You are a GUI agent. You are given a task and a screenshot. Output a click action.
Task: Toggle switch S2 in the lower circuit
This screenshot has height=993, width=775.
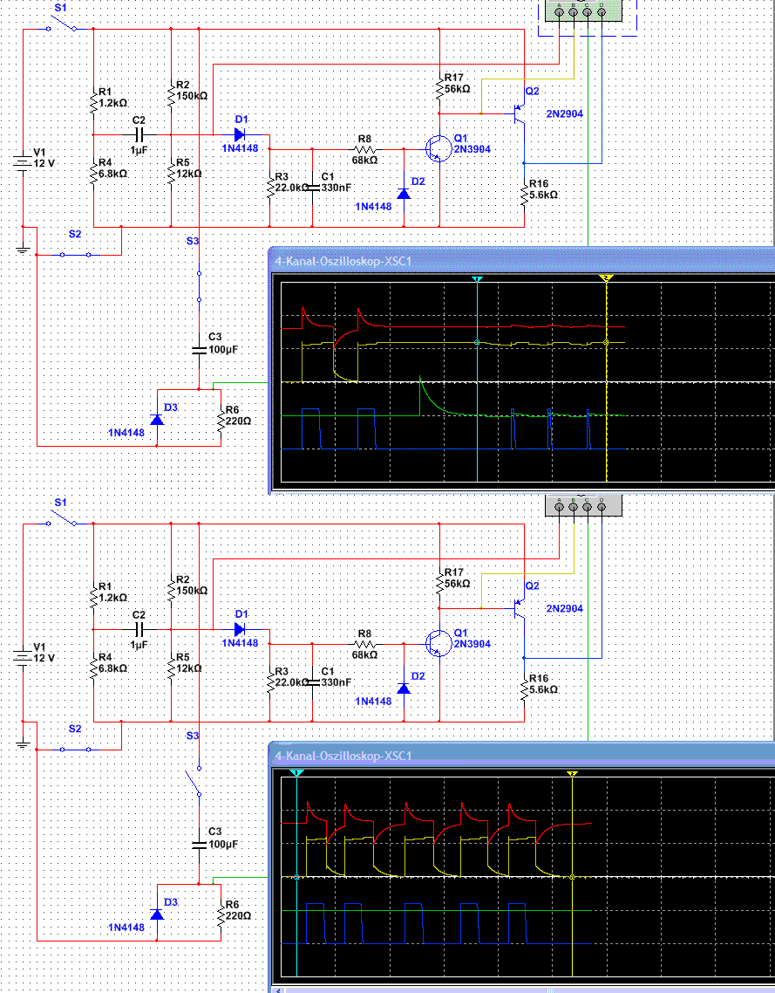click(x=75, y=750)
